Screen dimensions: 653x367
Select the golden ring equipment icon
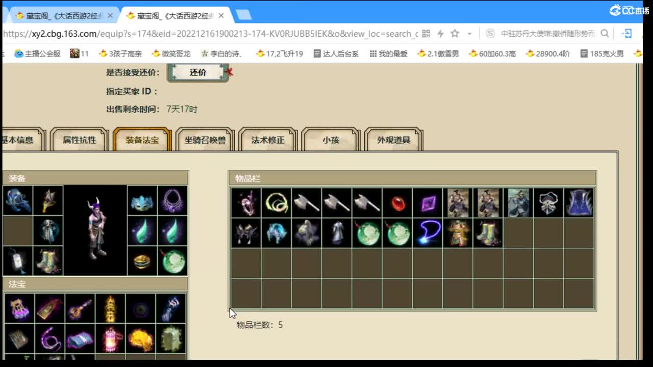[x=142, y=261]
